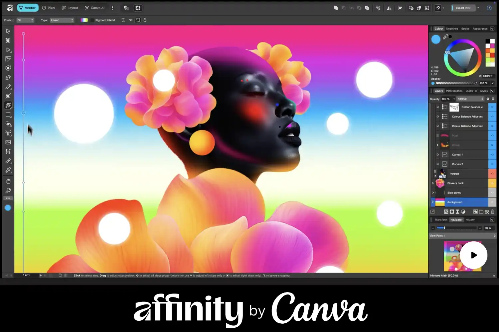Click the large blue colour swatch
Image resolution: width=499 pixels, height=332 pixels.
436,39
